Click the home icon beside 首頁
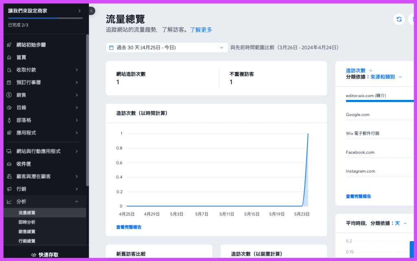 pyautogui.click(x=9, y=58)
